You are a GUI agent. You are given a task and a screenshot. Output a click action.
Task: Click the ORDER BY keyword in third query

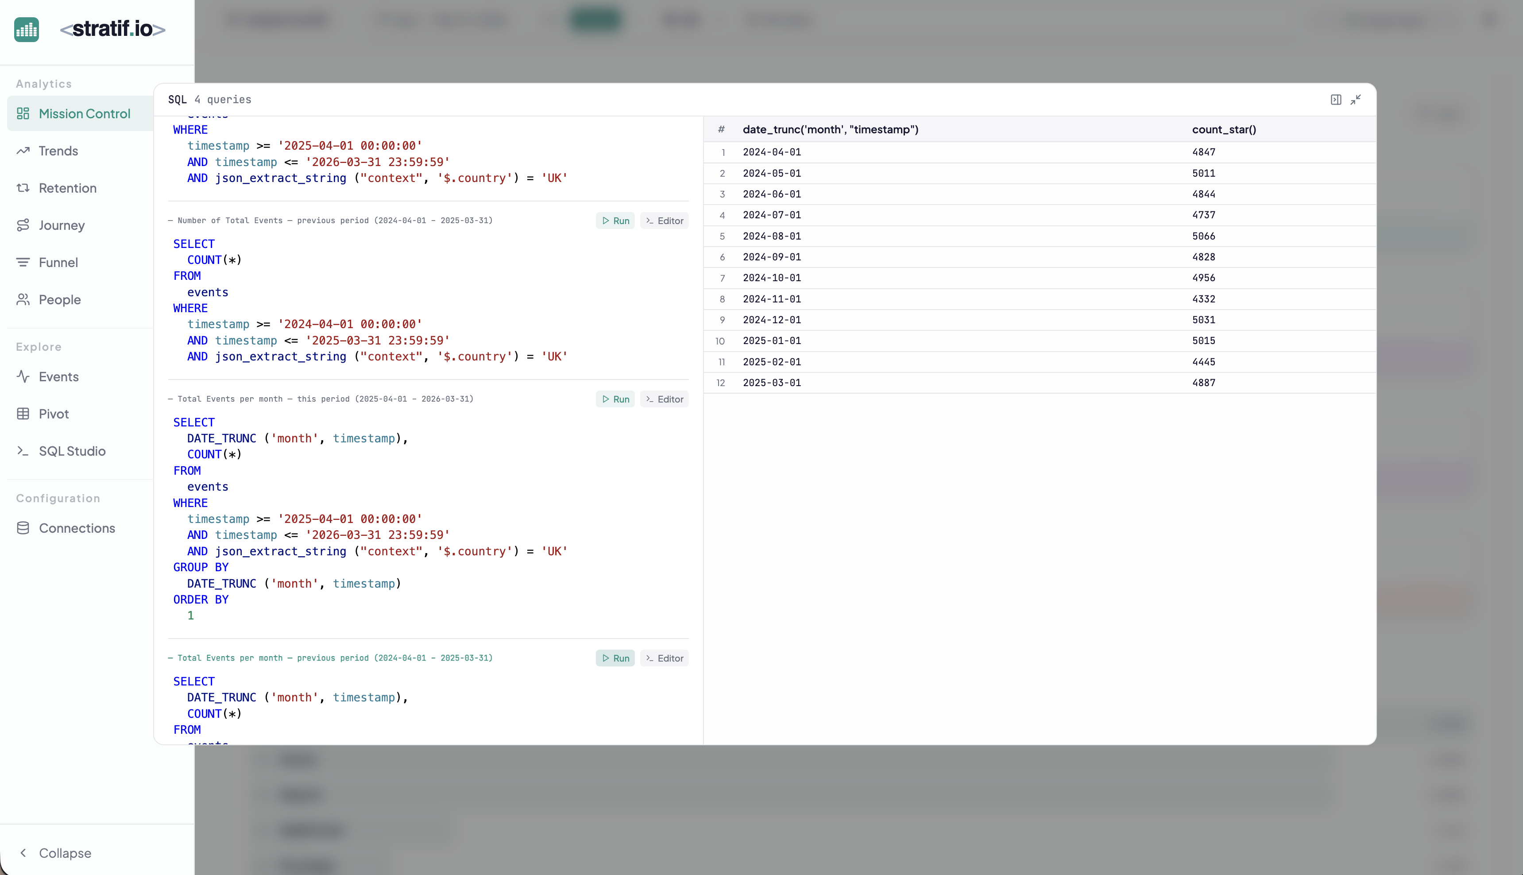(x=201, y=600)
